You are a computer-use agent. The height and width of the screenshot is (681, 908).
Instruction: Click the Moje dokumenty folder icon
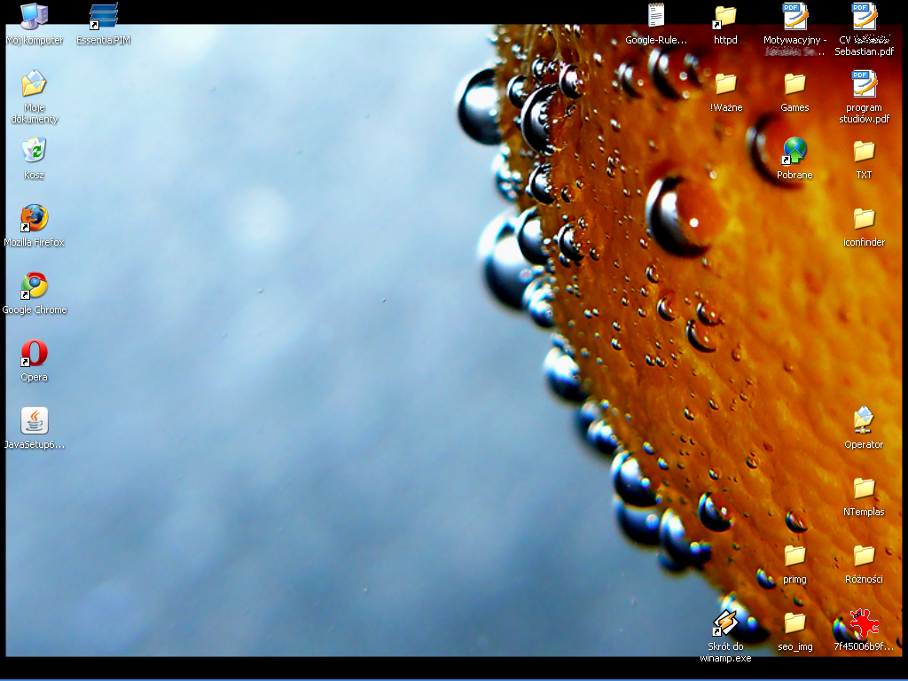pos(34,84)
